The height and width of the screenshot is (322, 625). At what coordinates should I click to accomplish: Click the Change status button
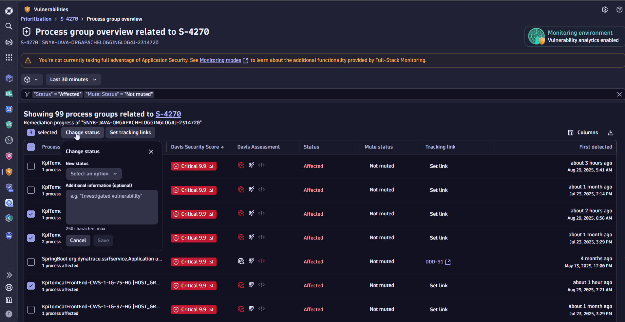[83, 133]
